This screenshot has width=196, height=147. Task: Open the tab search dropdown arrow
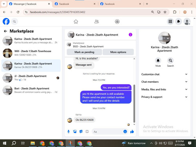click(x=4, y=4)
